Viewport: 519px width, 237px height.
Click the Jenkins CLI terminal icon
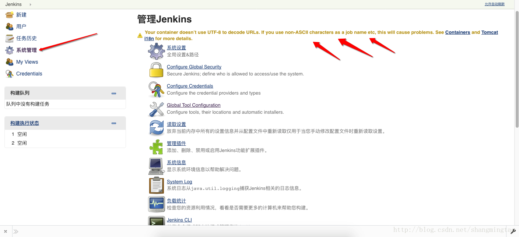point(156,221)
